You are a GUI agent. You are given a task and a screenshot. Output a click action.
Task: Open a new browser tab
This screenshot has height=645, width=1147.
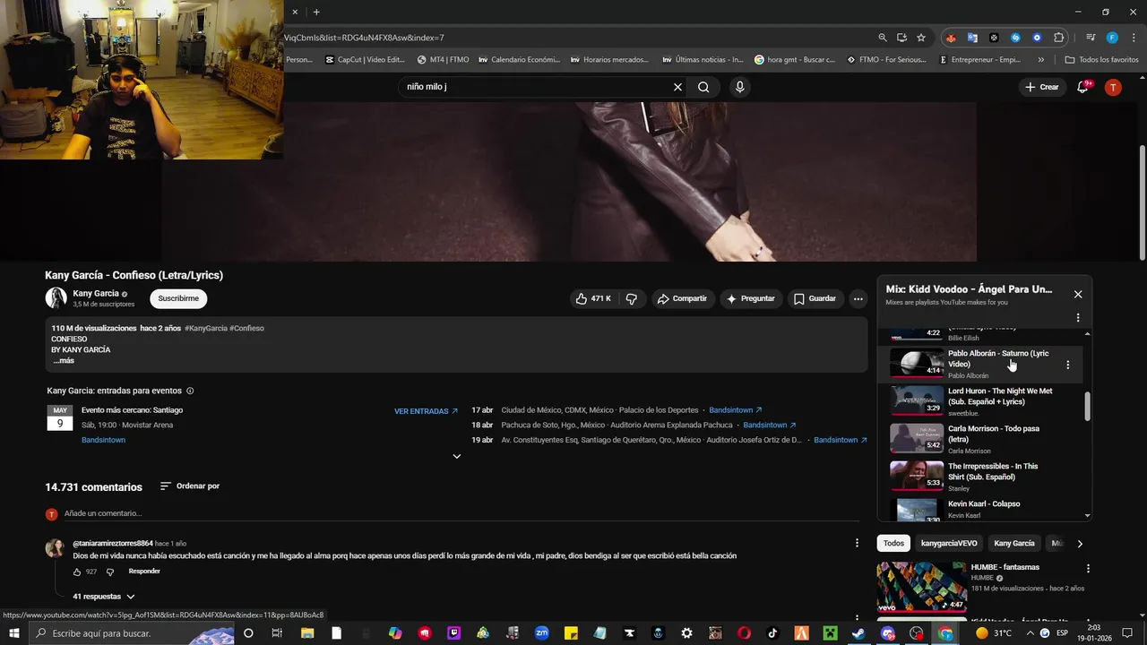(316, 12)
